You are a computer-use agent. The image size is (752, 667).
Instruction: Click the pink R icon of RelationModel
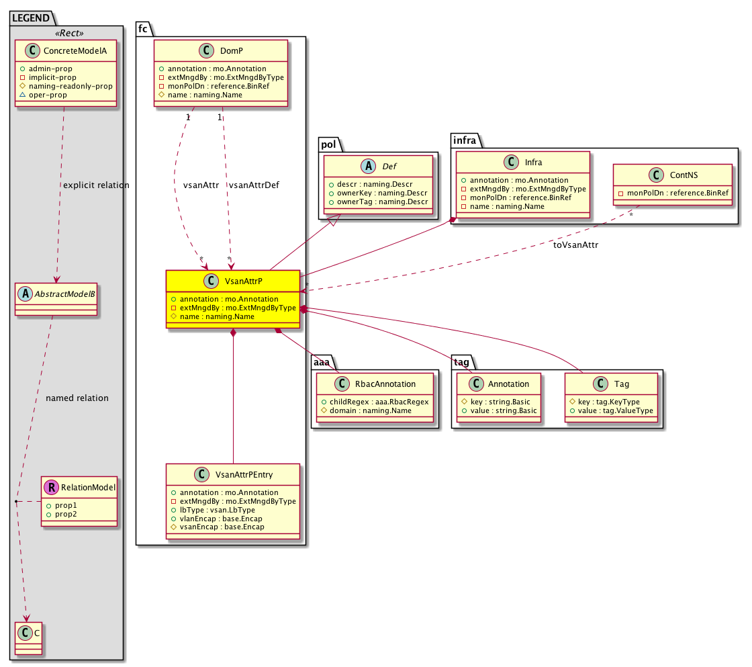coord(51,488)
